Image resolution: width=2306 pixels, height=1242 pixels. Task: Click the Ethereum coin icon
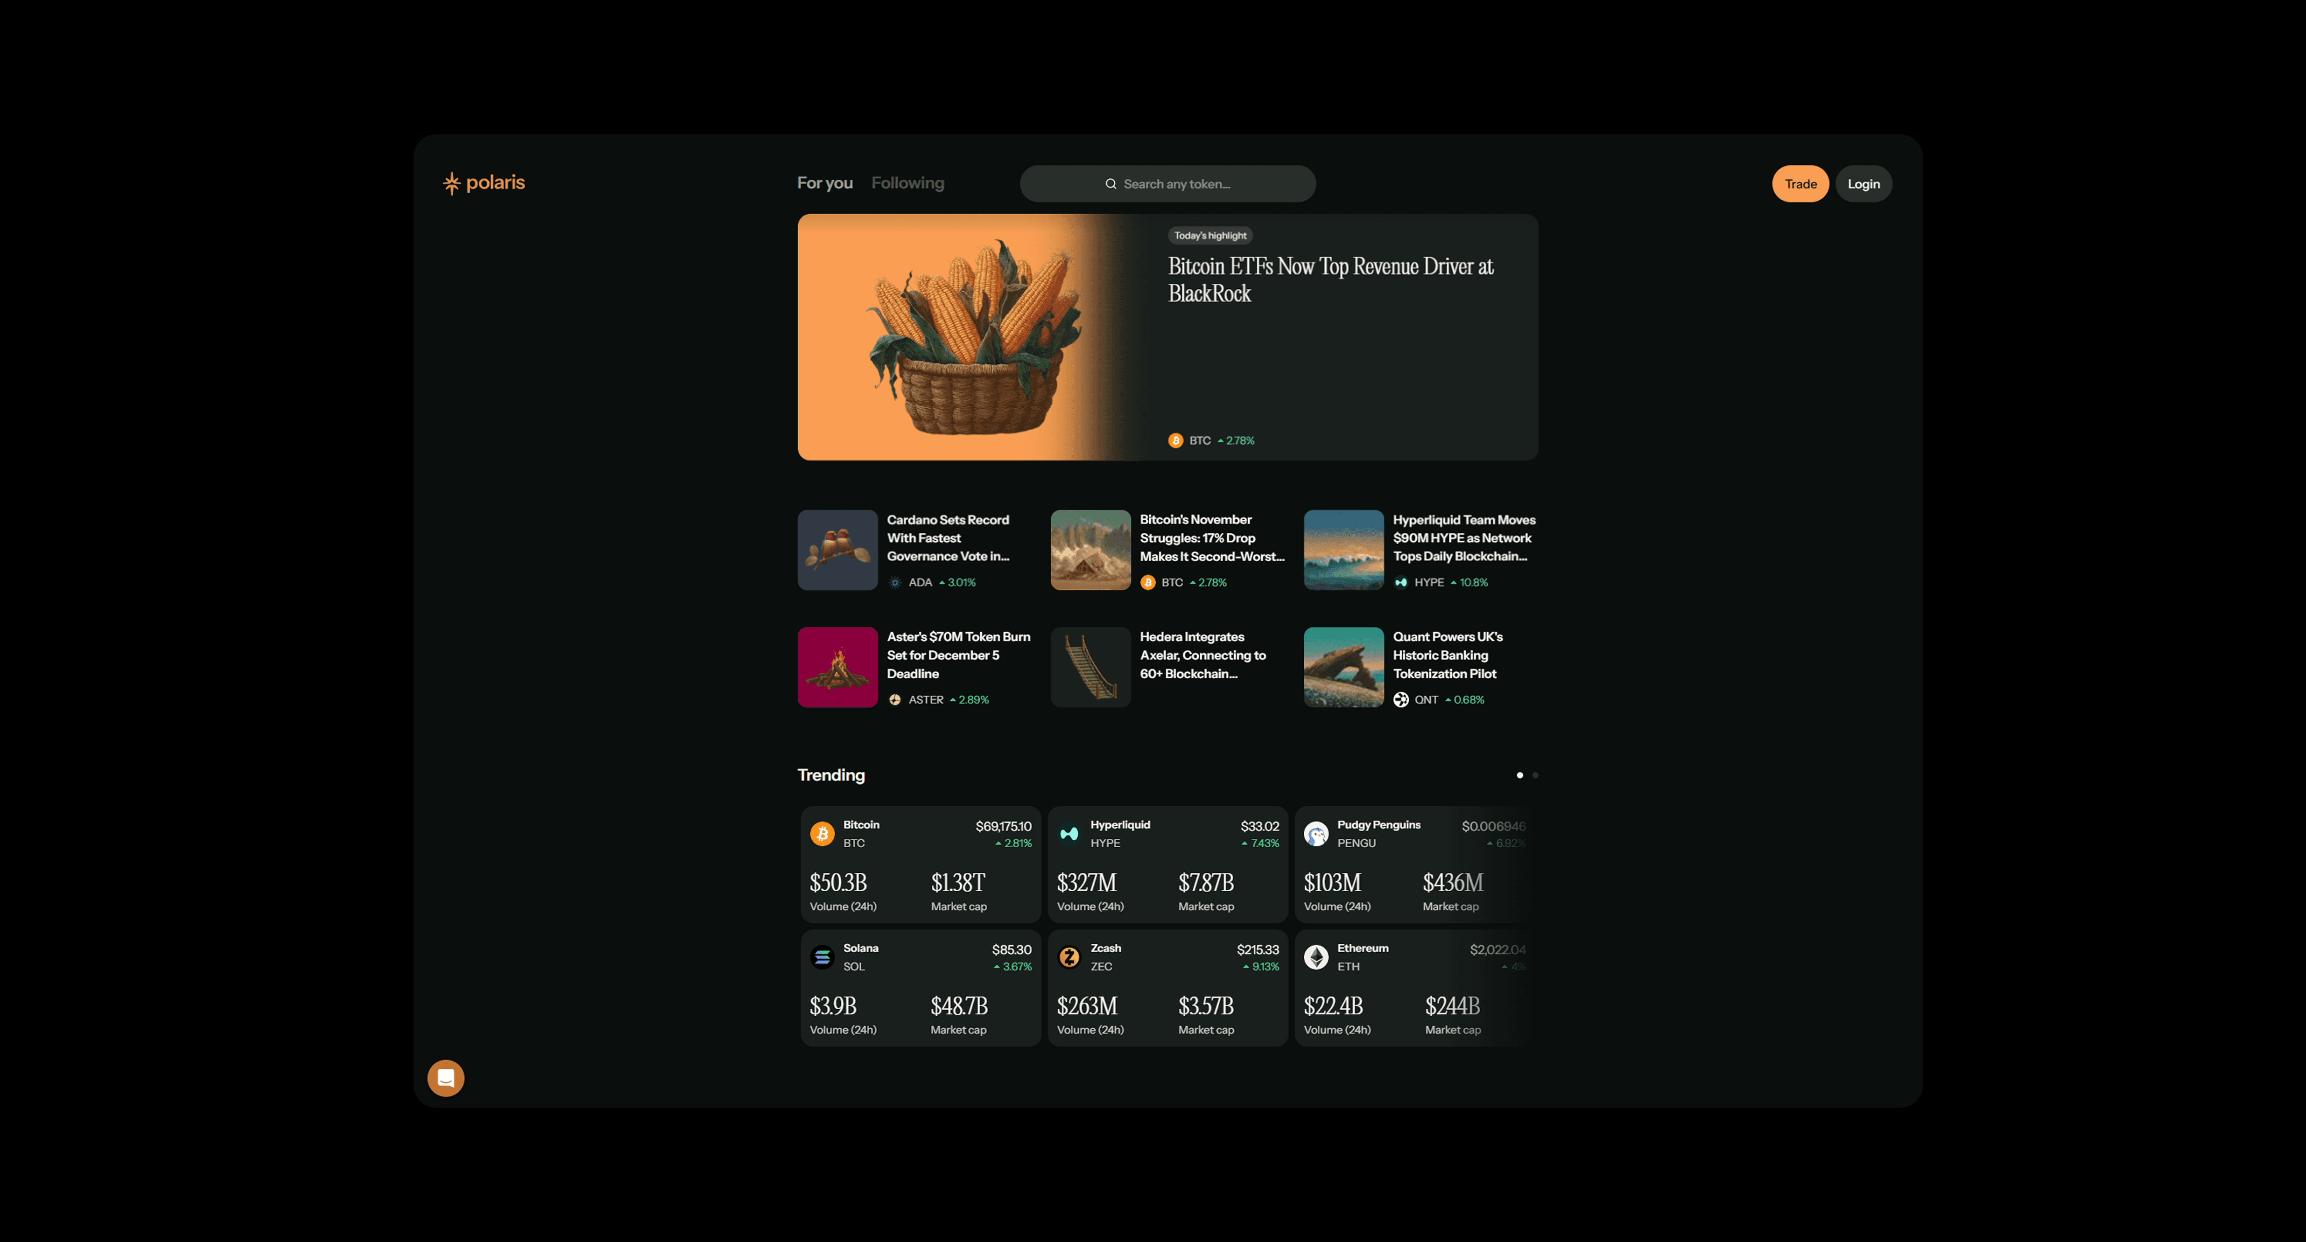click(x=1316, y=957)
